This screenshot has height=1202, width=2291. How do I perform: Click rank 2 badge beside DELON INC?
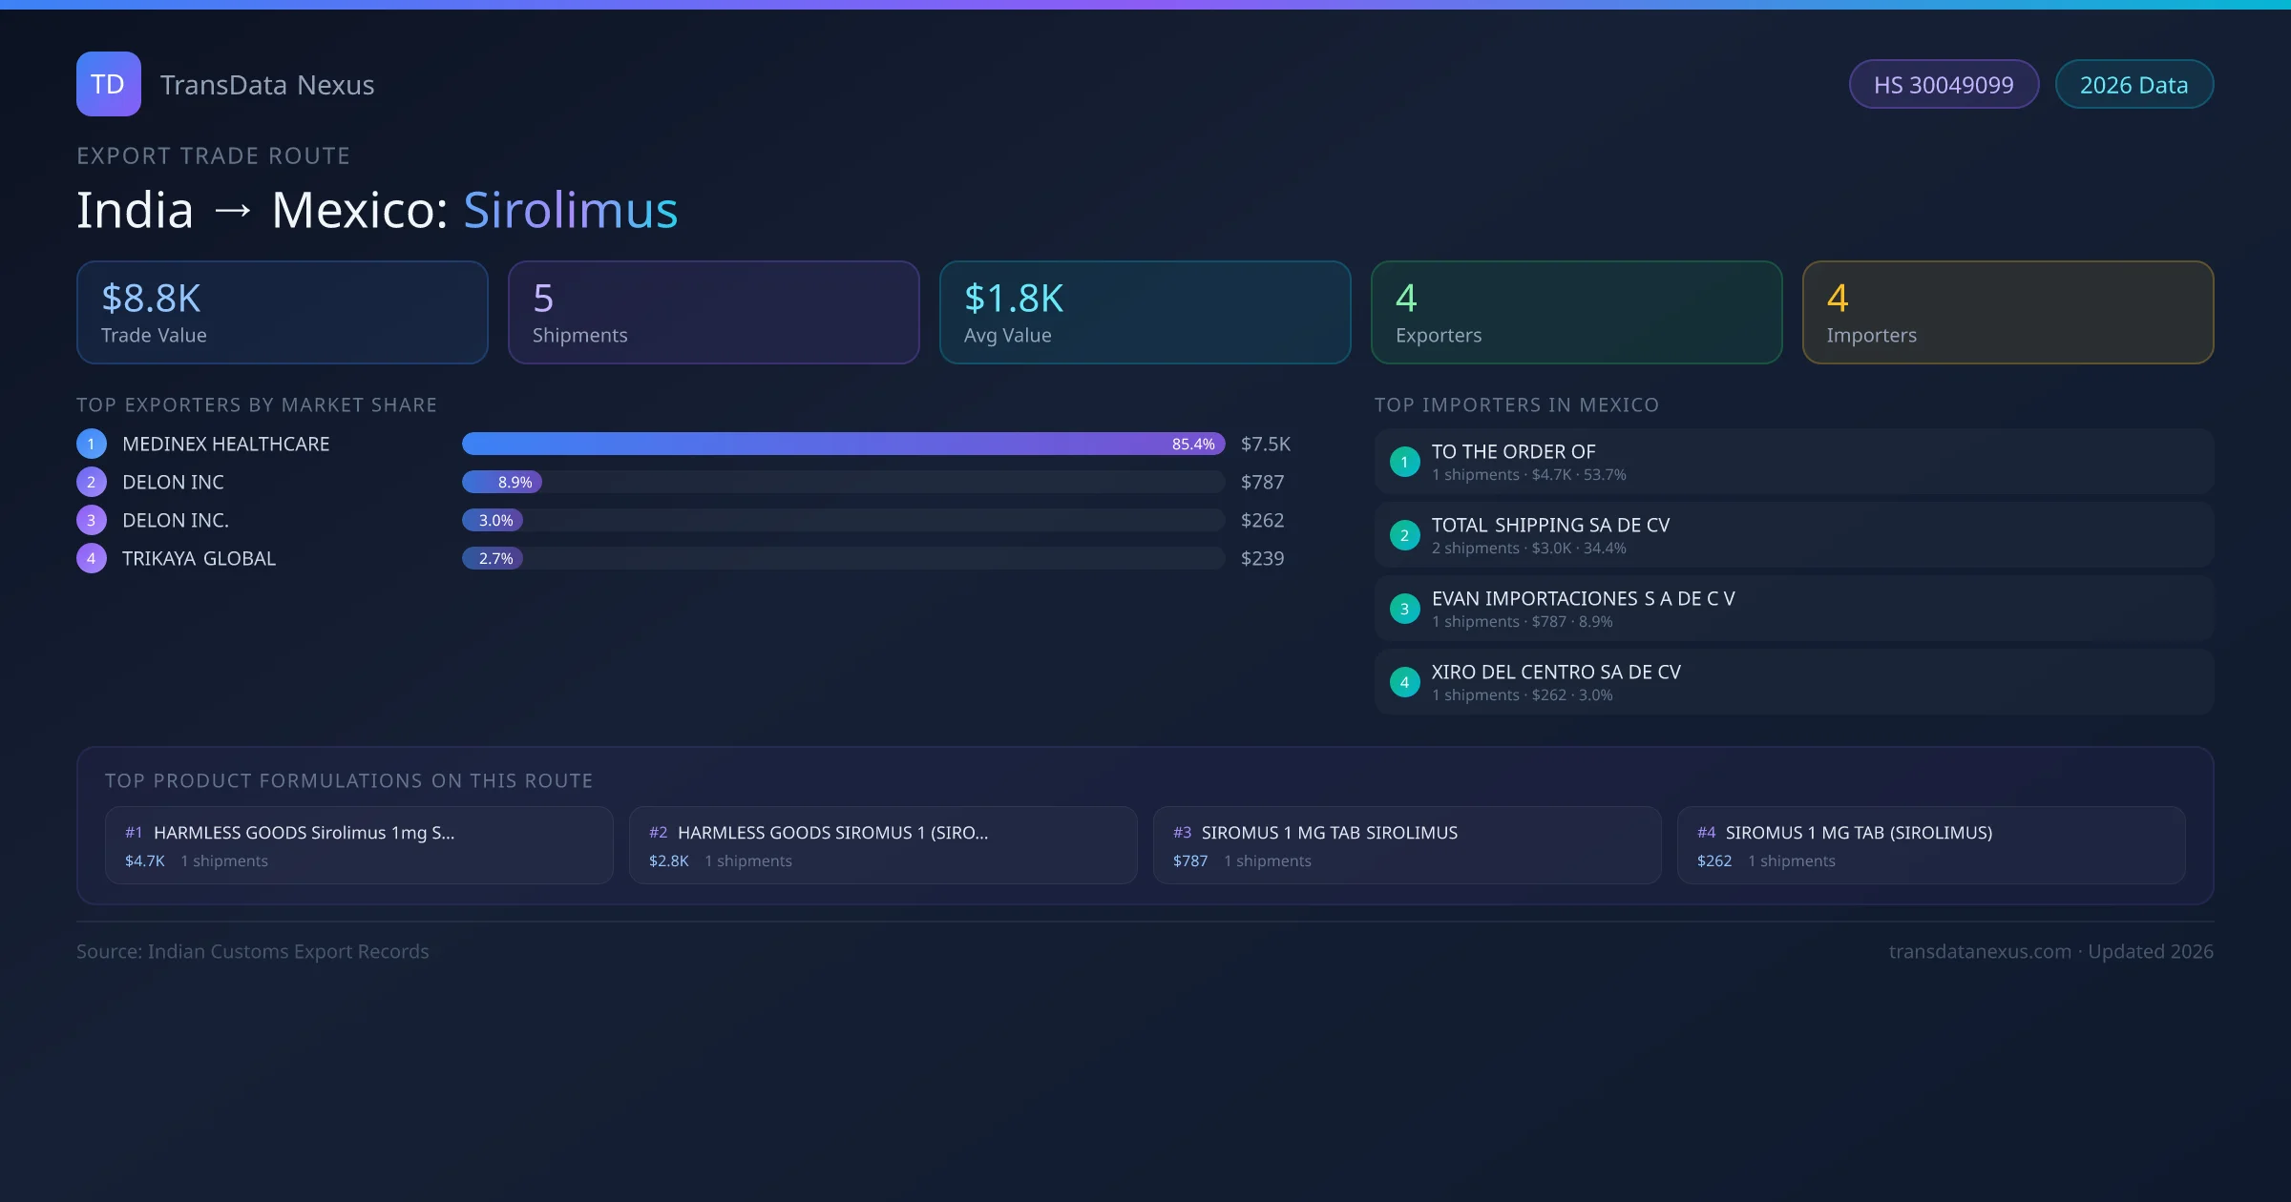pos(91,482)
